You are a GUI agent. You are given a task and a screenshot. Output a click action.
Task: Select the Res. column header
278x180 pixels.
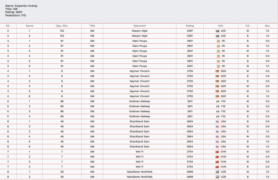[267, 26]
